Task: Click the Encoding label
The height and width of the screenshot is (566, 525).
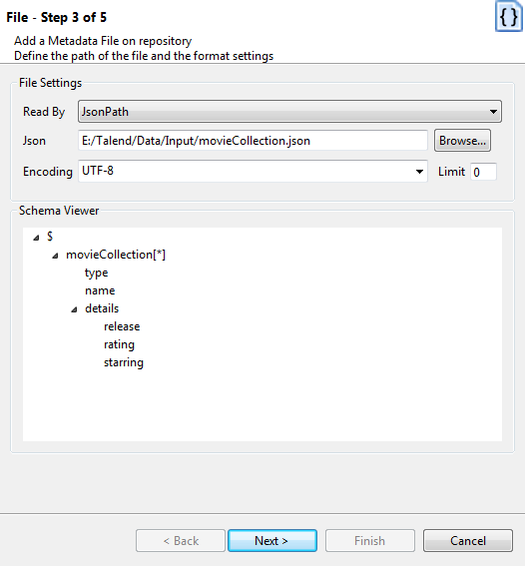Action: pyautogui.click(x=48, y=172)
